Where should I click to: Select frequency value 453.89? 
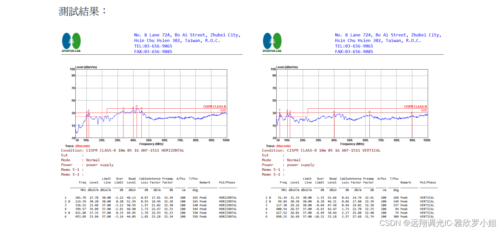(x=81, y=217)
